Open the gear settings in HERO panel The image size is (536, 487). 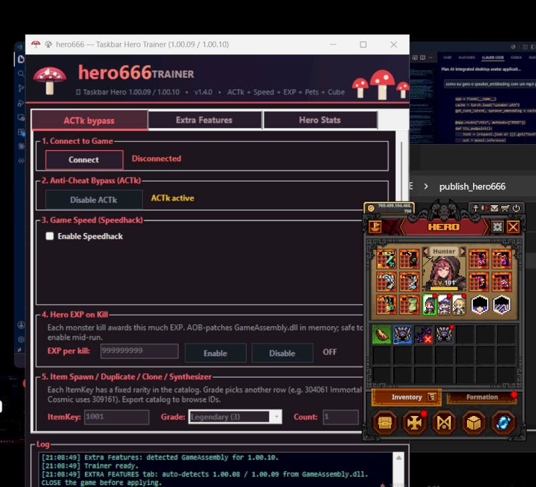click(497, 227)
